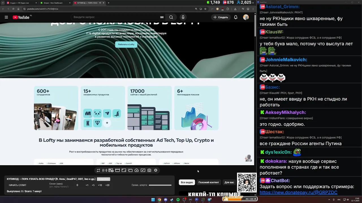Viewport: 362px width, 203px height.
Task: Click the 15+ независимых продуктов card
Action: (103, 108)
